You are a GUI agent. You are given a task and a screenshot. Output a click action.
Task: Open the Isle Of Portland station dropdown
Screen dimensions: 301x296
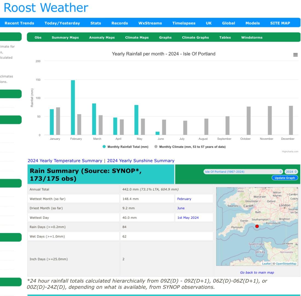point(243,172)
